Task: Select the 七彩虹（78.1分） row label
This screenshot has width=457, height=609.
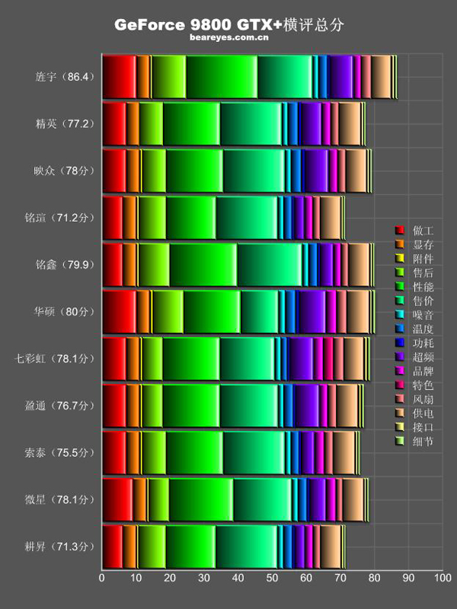Action: click(55, 359)
